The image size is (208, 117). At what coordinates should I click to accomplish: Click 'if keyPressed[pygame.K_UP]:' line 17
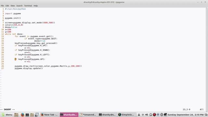[31, 45]
